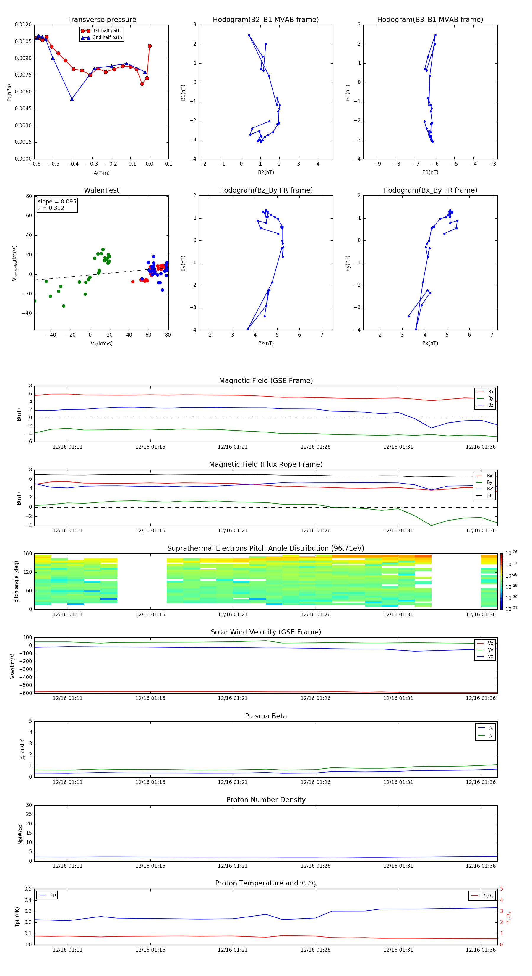Click the 'pitch angle (deg)' axis label
Image resolution: width=532 pixels, height=976 pixels.
(16, 581)
